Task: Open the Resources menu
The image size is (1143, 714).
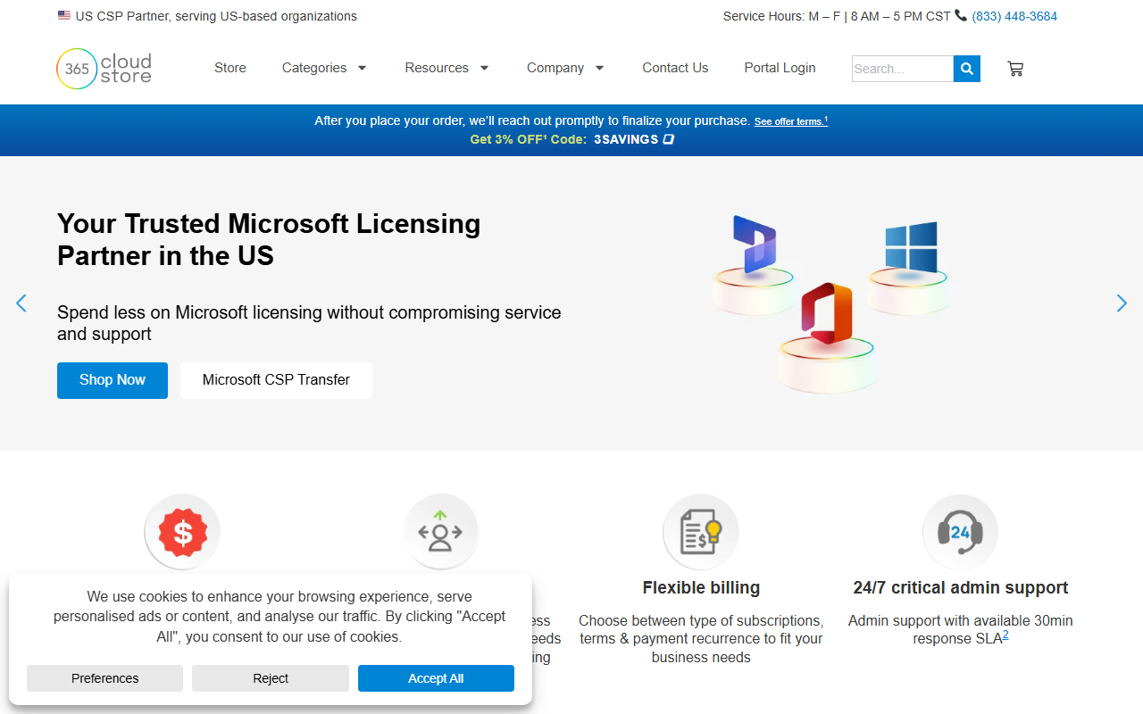Action: click(437, 68)
